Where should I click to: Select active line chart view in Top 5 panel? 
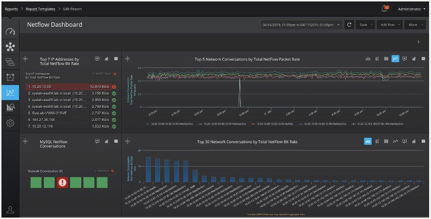pyautogui.click(x=395, y=58)
